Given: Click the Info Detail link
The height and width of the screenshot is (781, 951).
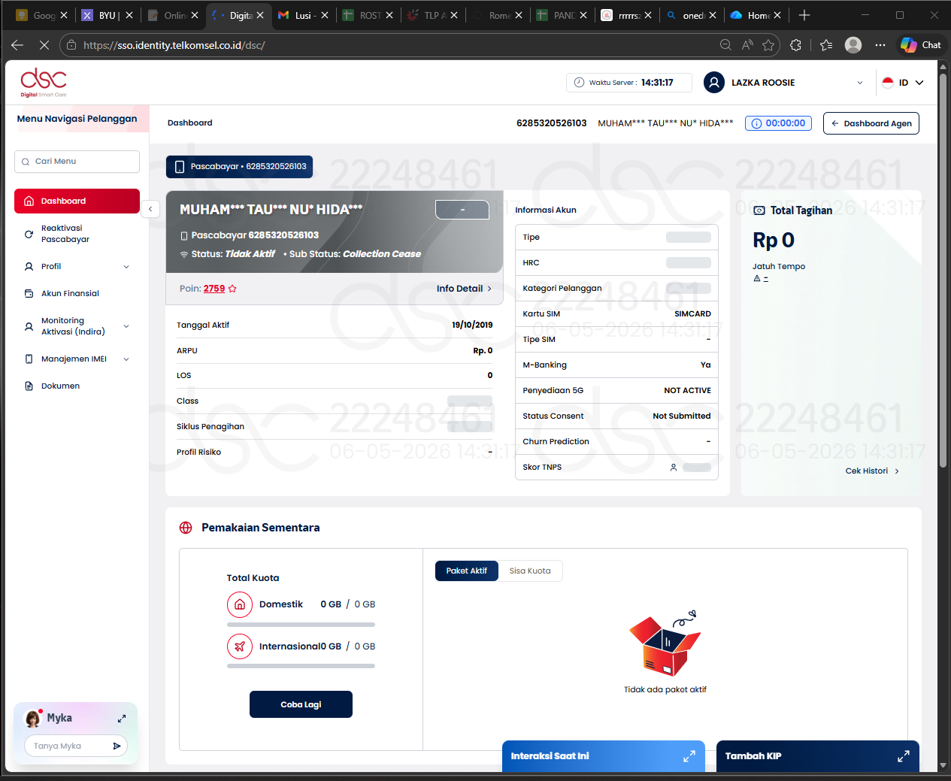Looking at the screenshot, I should 464,289.
